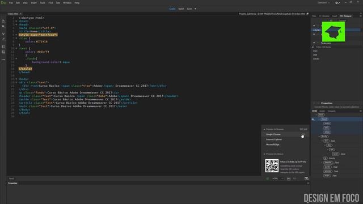Collapse the Preview On Device section

click(264, 154)
